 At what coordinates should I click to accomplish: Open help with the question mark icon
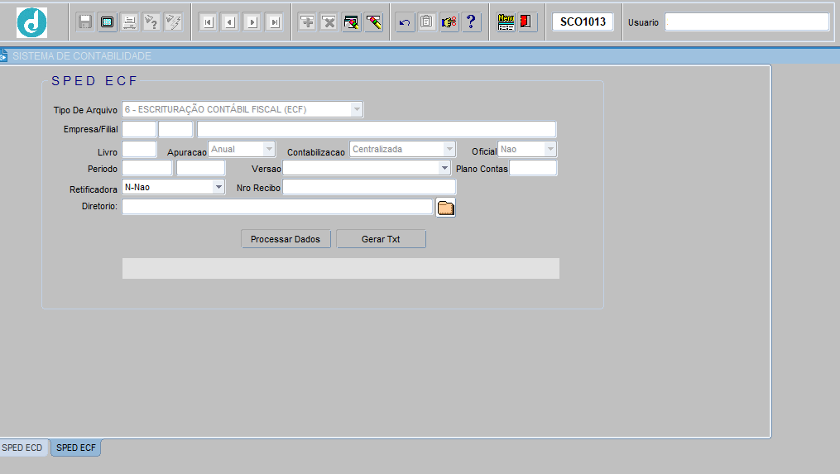(x=471, y=22)
